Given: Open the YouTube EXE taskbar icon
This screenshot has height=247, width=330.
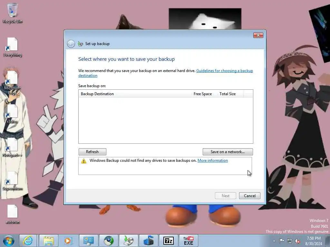Looking at the screenshot, I should point(188,241).
